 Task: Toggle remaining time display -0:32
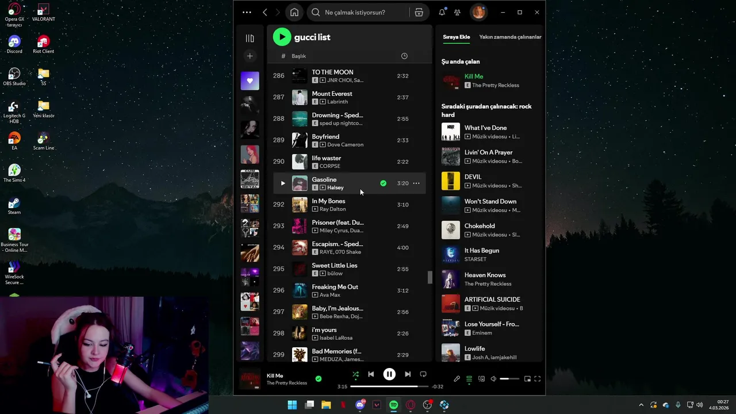[x=438, y=387]
